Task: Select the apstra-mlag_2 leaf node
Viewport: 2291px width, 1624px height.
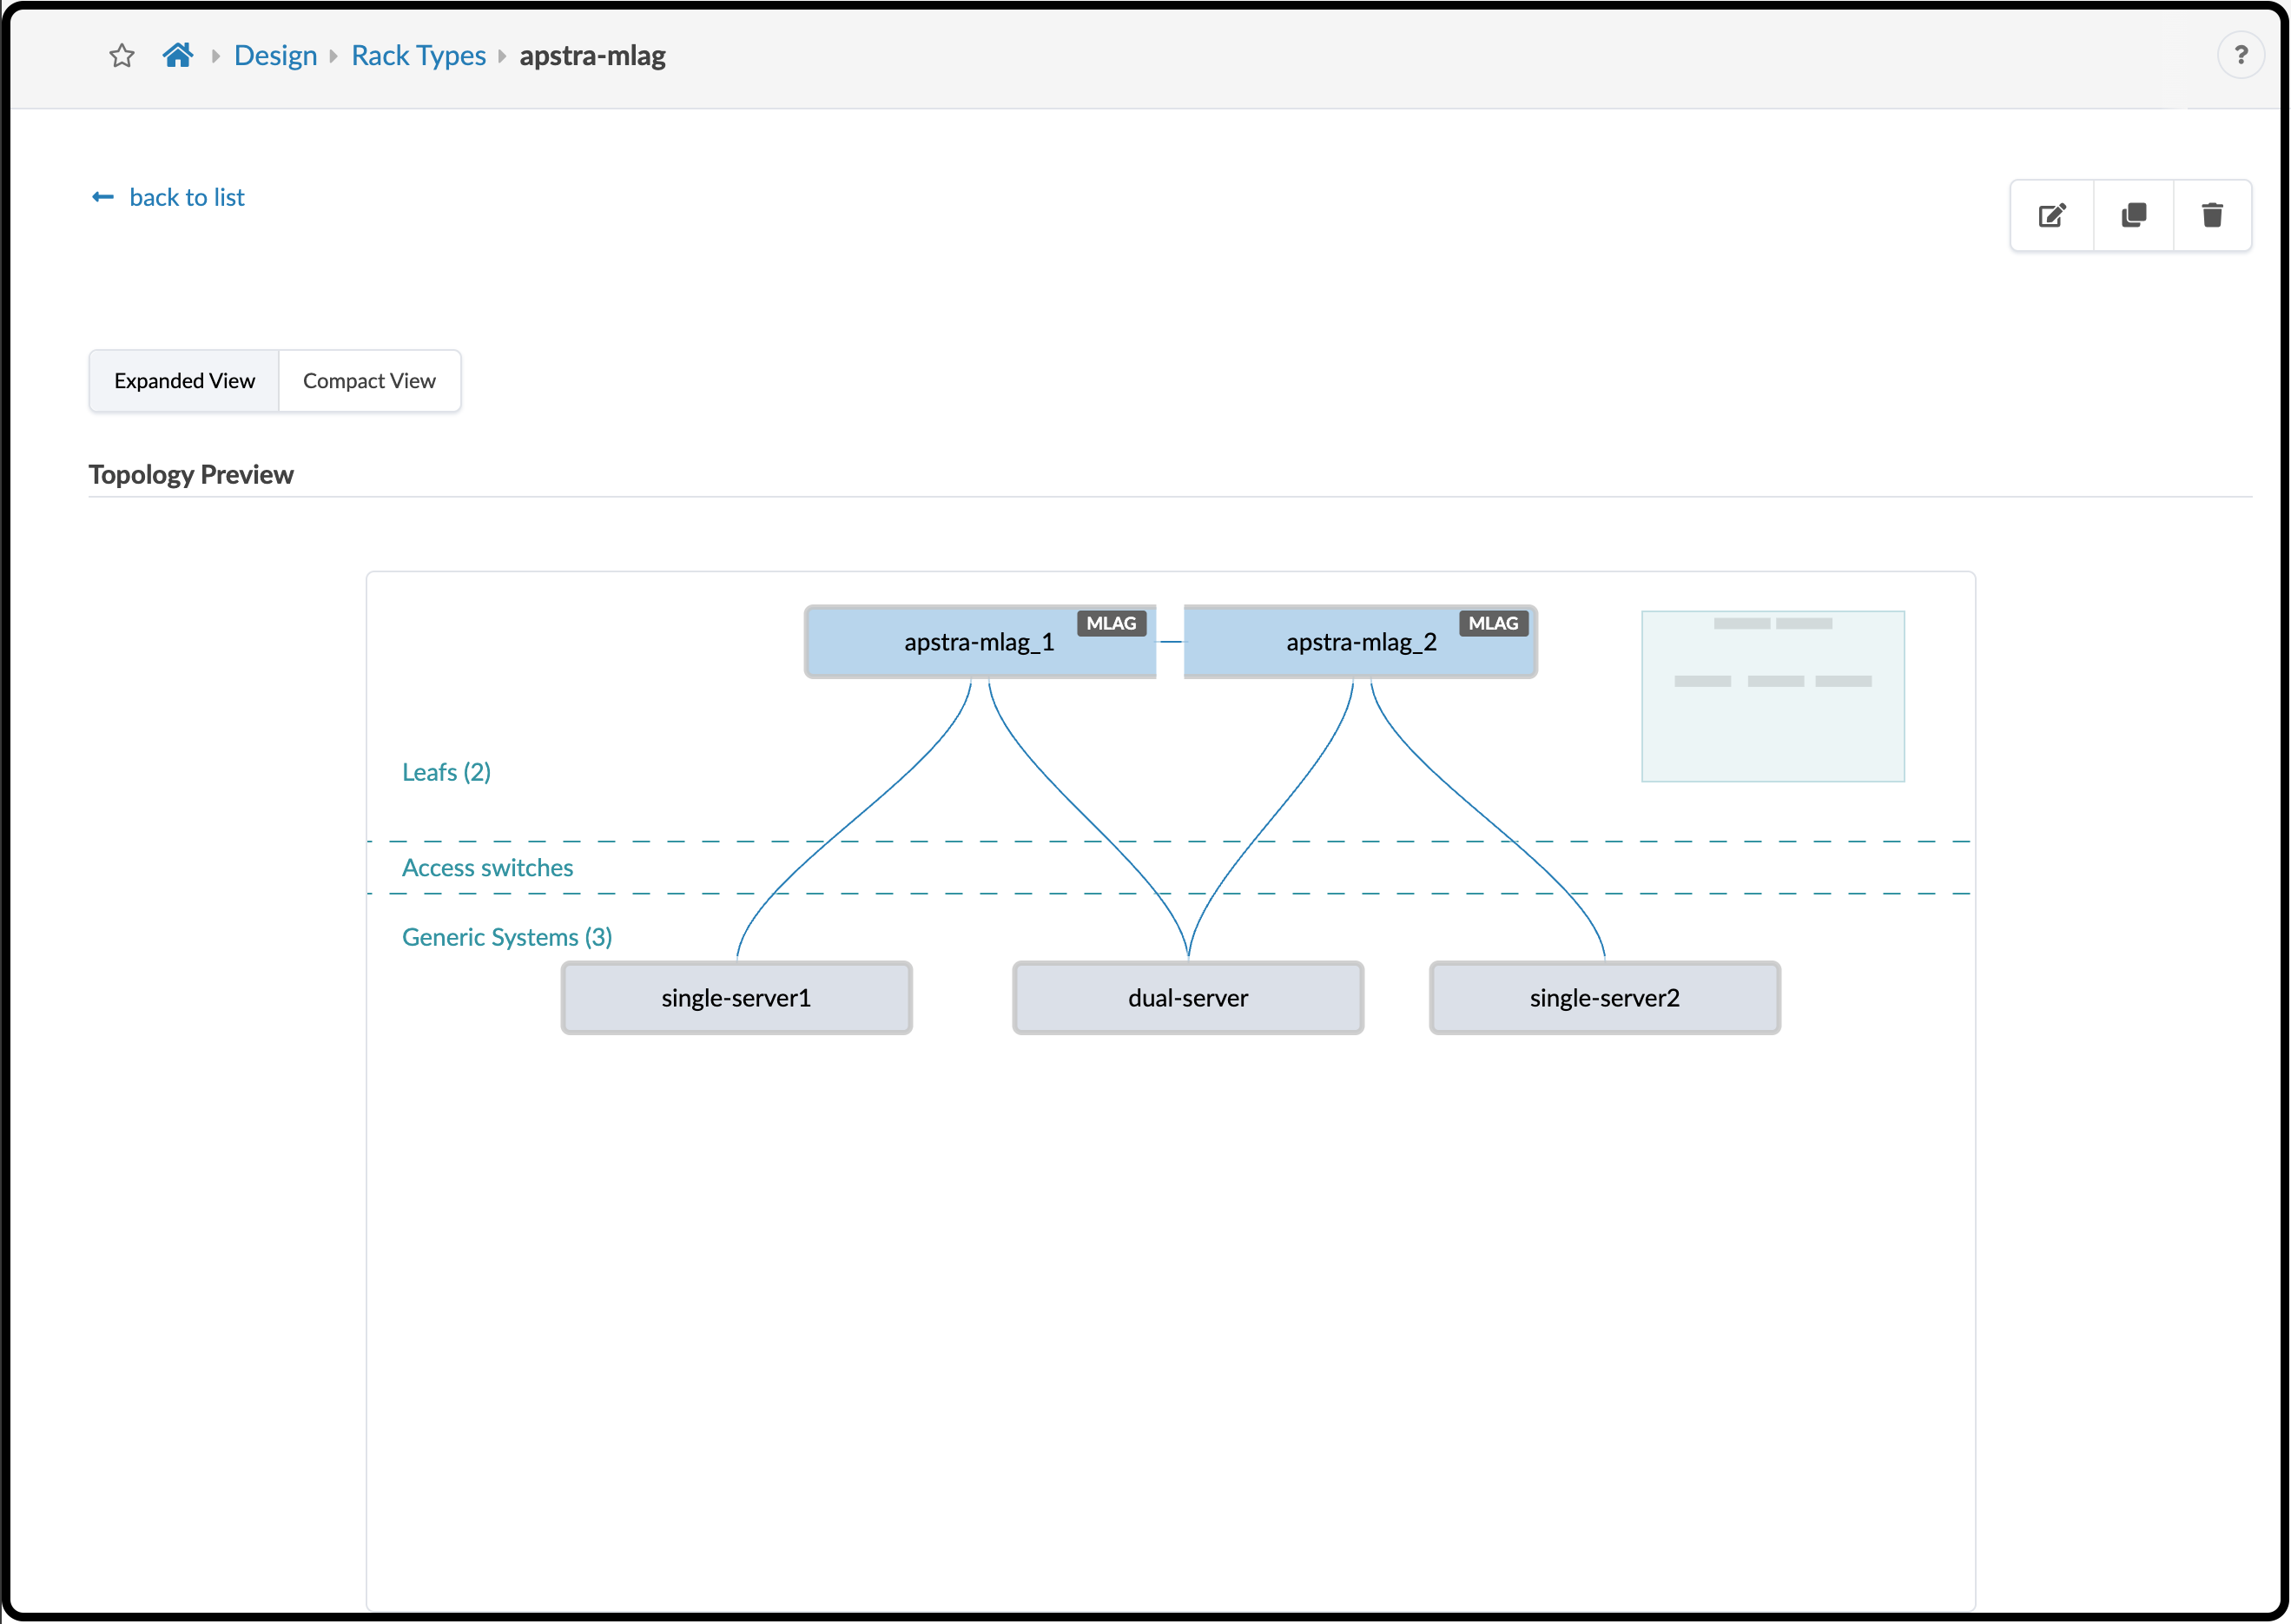Action: [x=1361, y=642]
